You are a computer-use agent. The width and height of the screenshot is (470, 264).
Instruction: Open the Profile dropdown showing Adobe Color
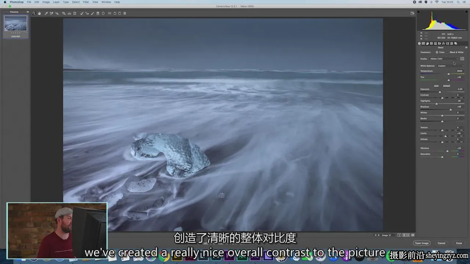444,59
